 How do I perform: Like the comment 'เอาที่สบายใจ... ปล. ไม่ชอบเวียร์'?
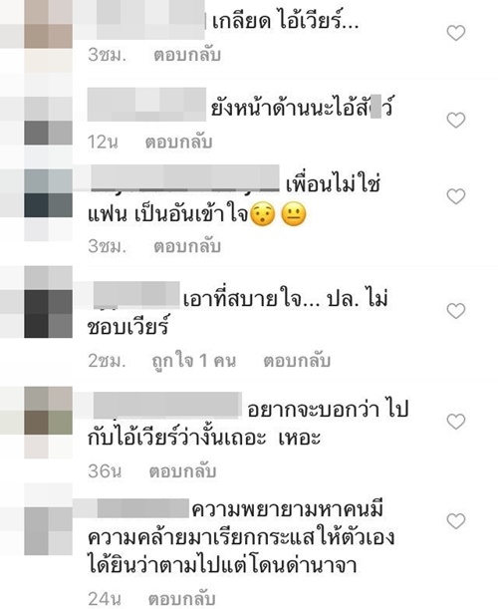pyautogui.click(x=456, y=311)
